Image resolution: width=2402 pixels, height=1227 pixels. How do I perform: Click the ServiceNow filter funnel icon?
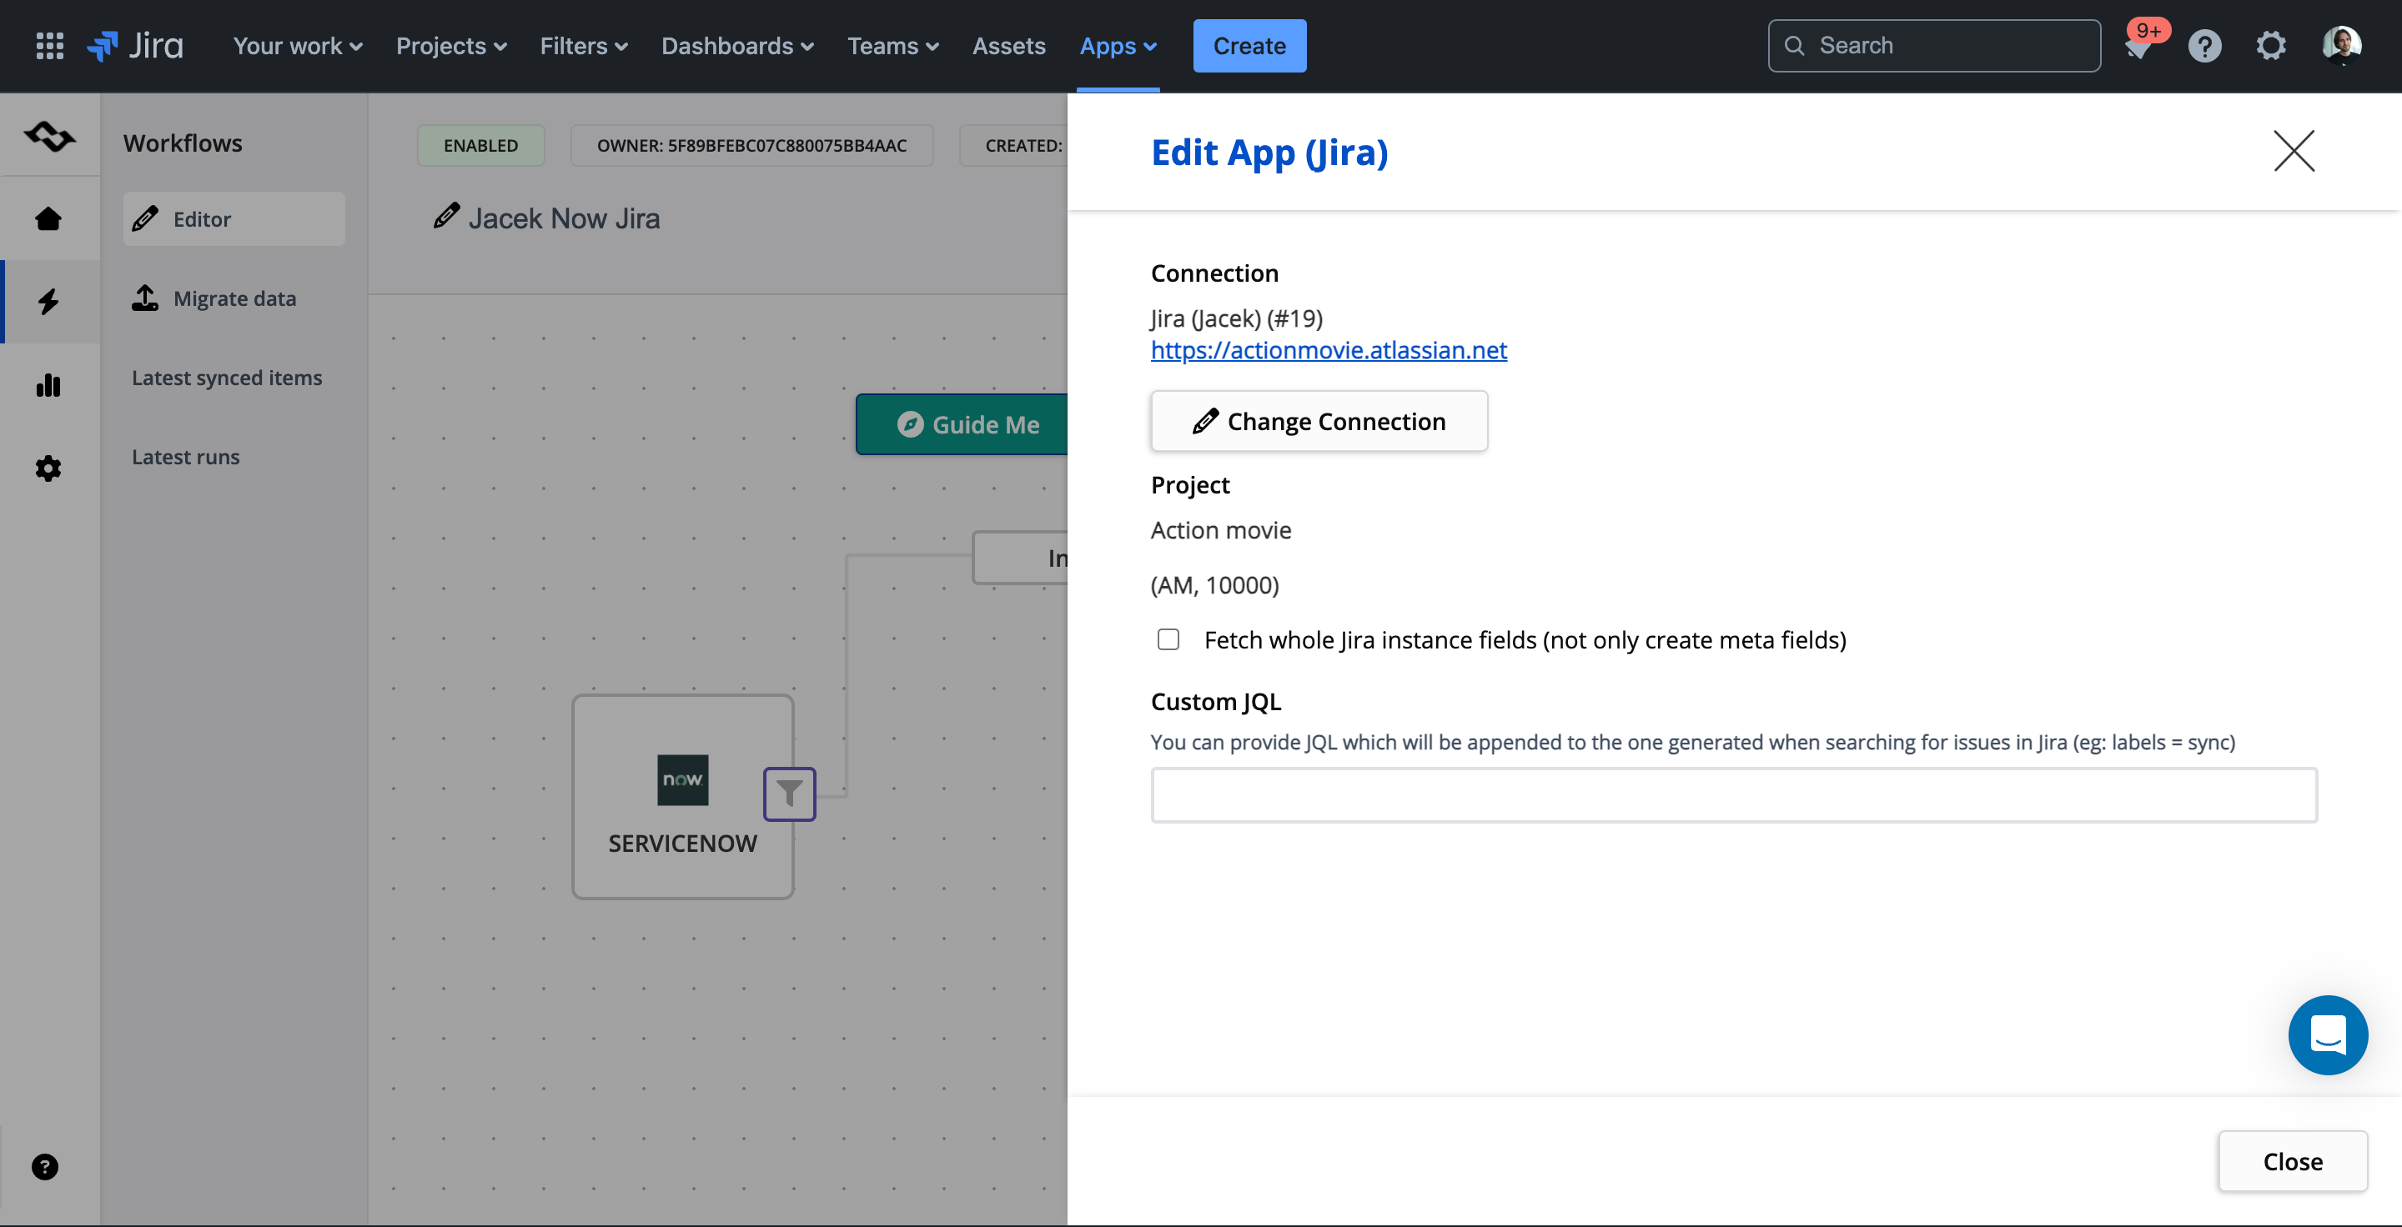tap(789, 794)
